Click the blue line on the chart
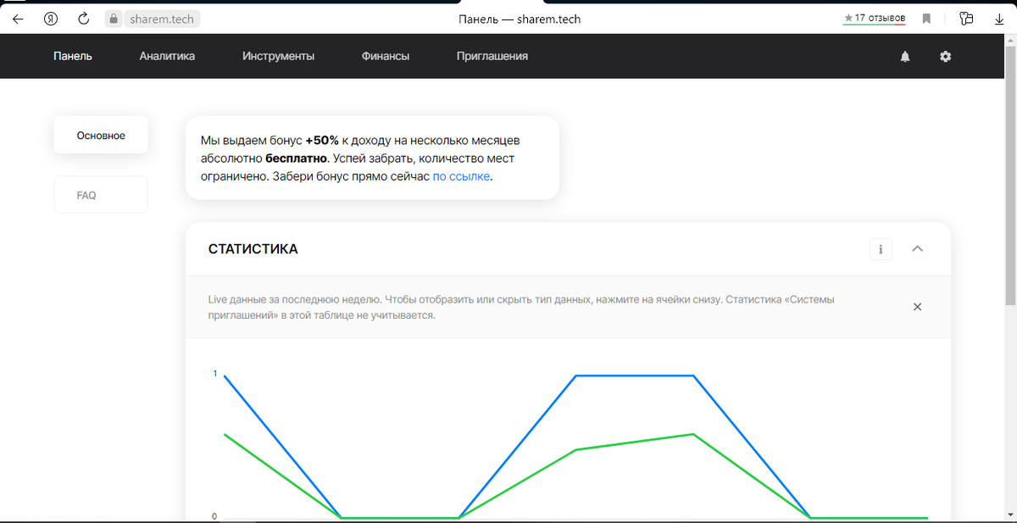Screen dimensions: 1017x523 pyautogui.click(x=635, y=376)
